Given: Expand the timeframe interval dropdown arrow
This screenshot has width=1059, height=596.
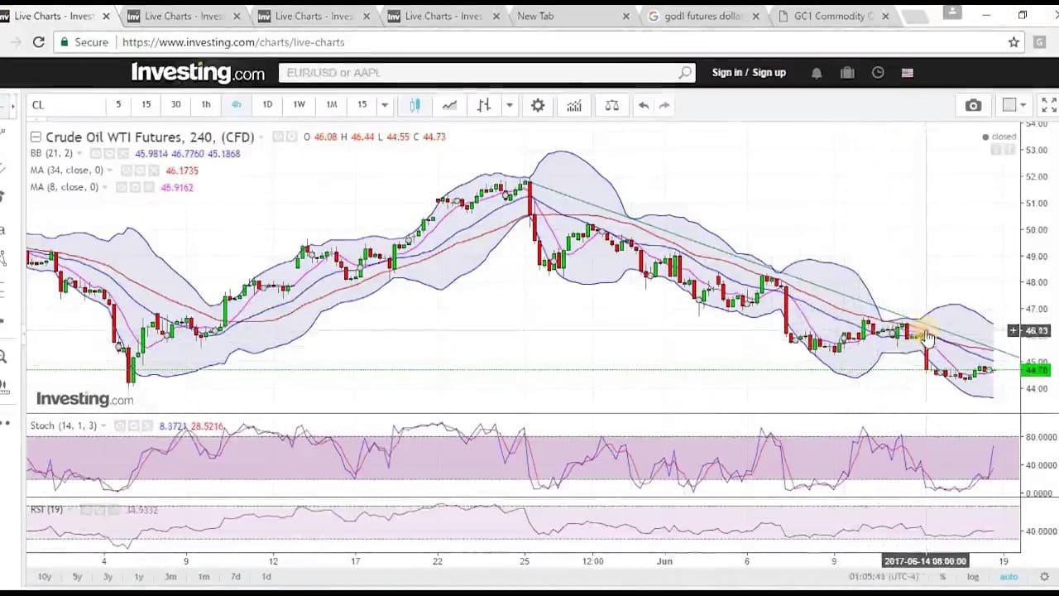Looking at the screenshot, I should [x=384, y=105].
